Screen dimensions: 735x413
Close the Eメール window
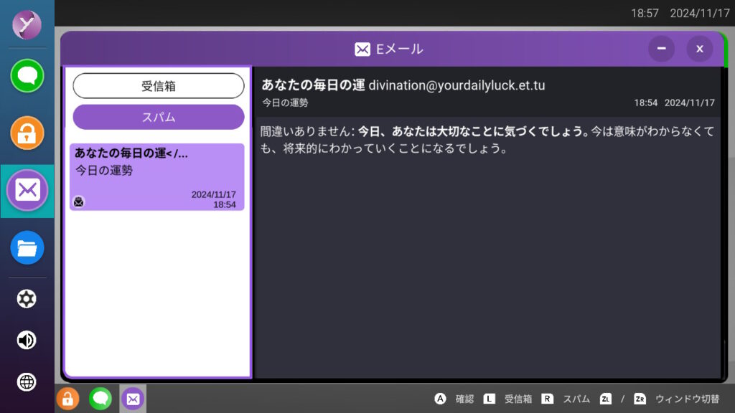pos(700,49)
